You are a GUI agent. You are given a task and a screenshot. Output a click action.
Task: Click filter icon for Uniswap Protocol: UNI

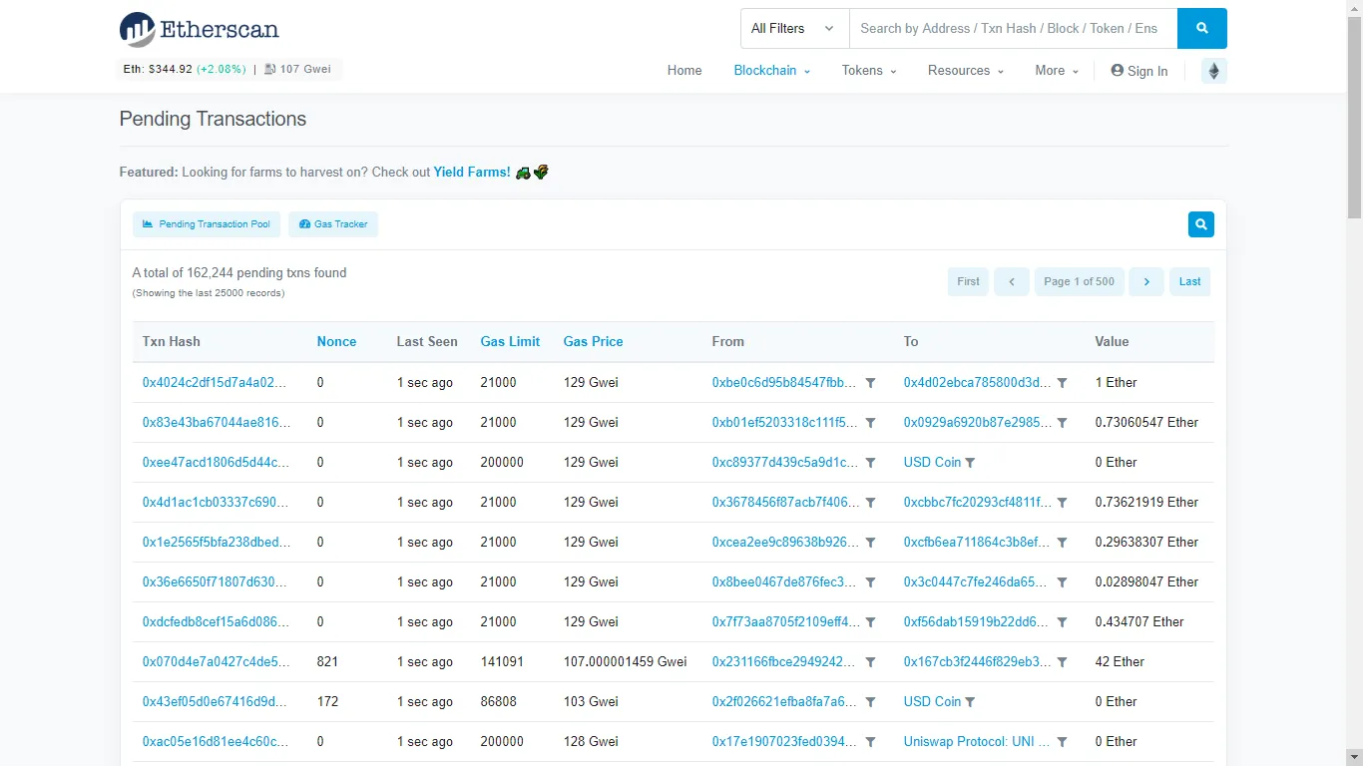[1062, 742]
